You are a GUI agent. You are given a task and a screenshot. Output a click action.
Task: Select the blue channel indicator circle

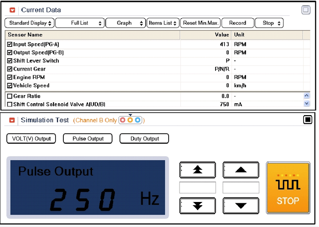click(x=138, y=120)
